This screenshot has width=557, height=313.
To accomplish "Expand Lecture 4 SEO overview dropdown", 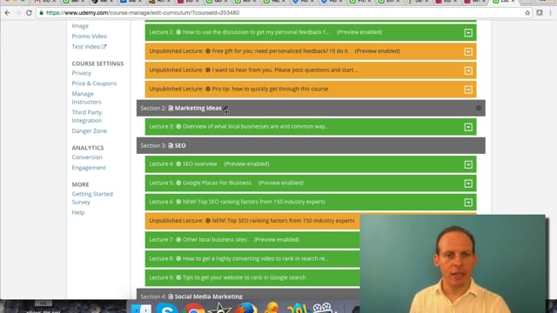I will click(468, 164).
